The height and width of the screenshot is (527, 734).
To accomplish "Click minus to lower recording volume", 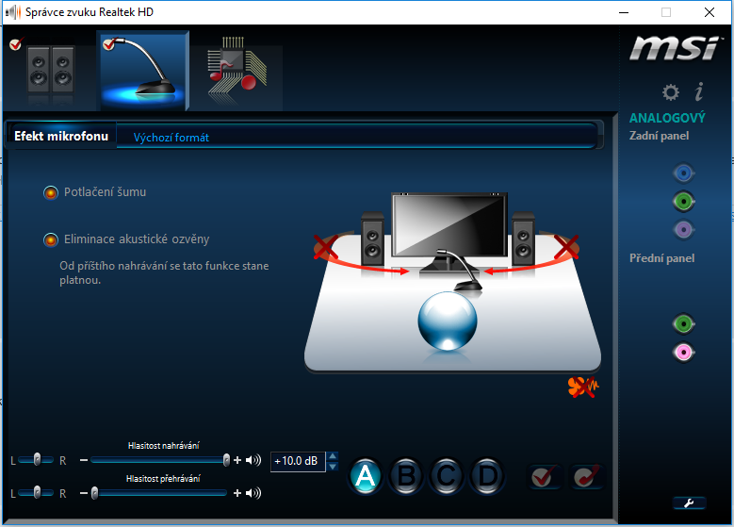I will pos(84,460).
